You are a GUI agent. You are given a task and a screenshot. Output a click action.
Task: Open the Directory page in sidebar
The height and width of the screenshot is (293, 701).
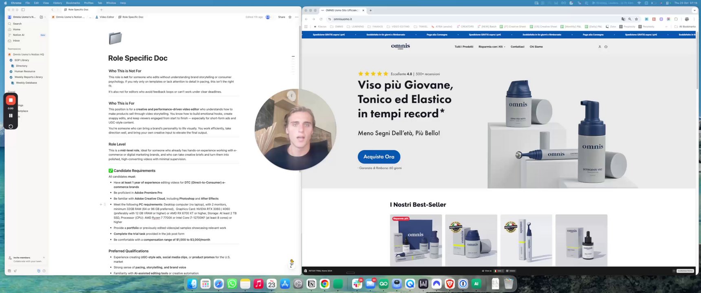coord(22,66)
